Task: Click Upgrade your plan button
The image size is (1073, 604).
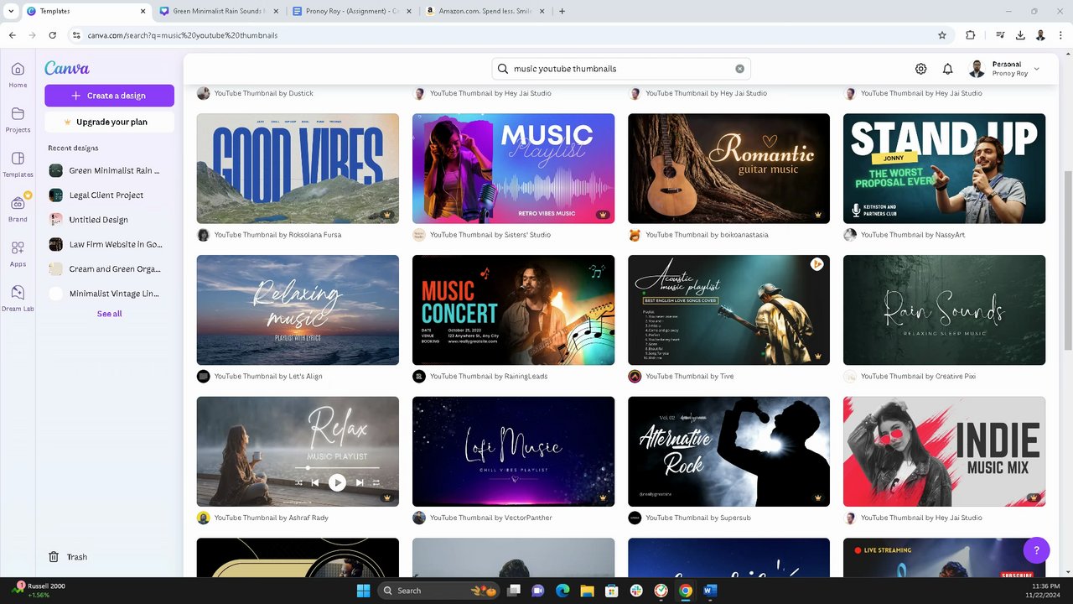Action: tap(110, 122)
